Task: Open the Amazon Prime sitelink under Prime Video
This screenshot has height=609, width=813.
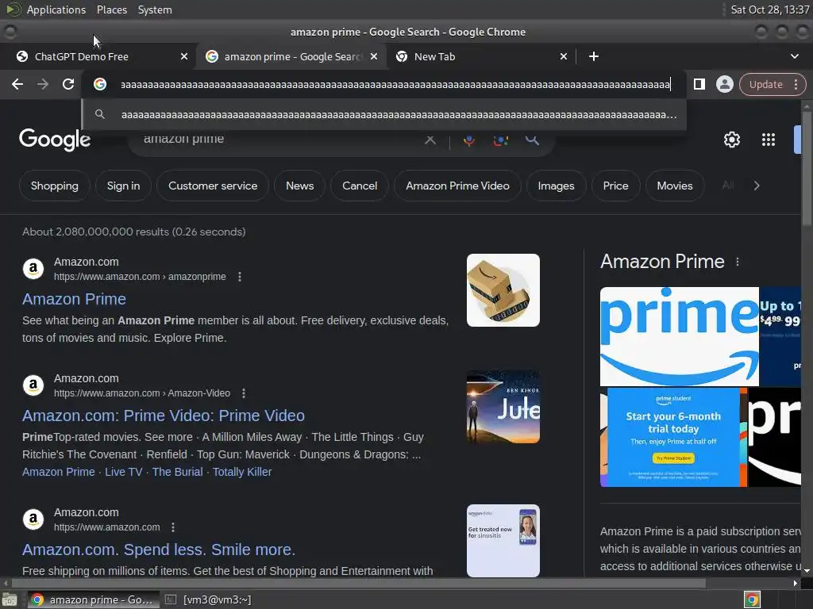Action: pos(59,472)
